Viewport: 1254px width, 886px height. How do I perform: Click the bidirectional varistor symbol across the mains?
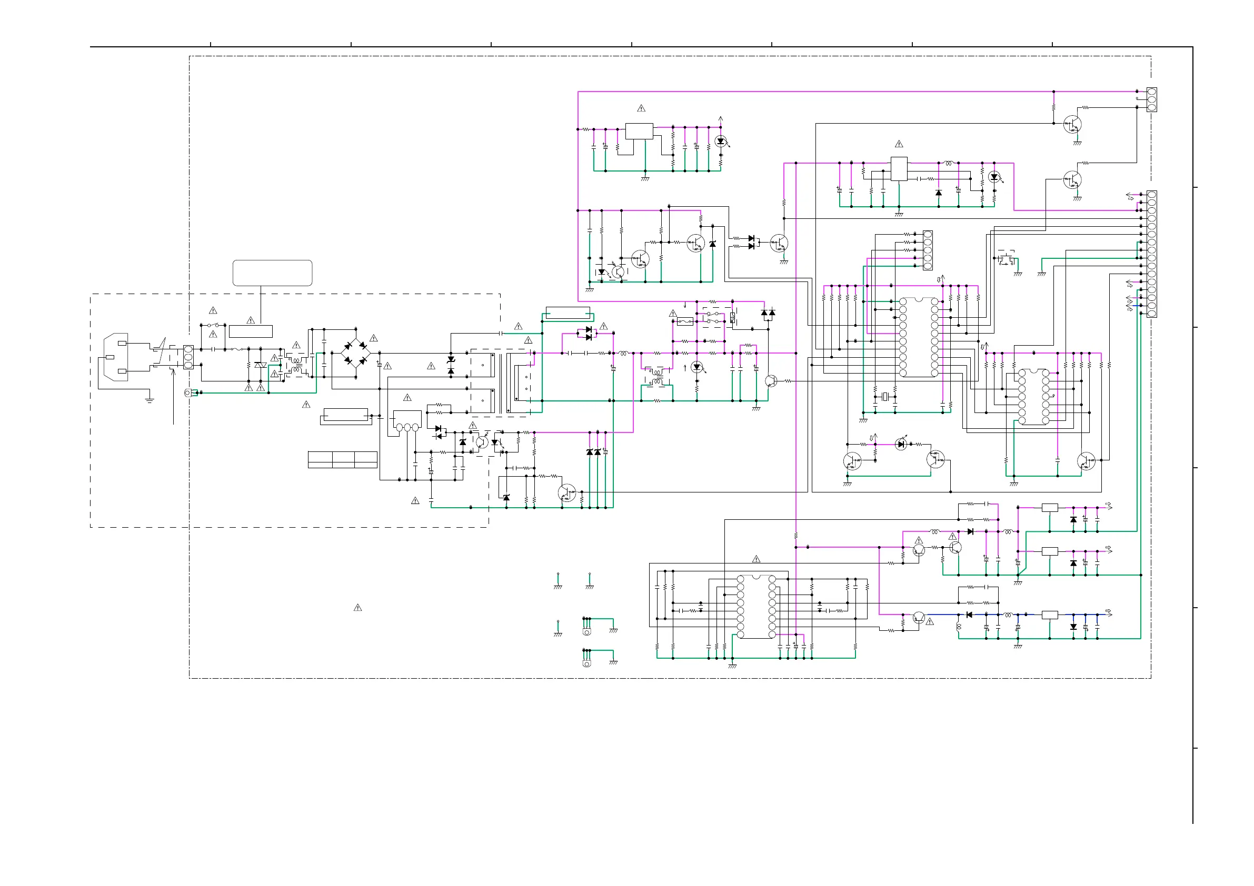261,365
